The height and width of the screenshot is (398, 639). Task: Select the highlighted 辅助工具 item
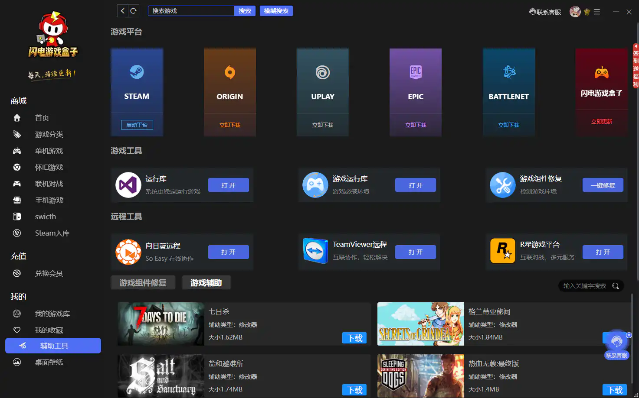pyautogui.click(x=53, y=346)
